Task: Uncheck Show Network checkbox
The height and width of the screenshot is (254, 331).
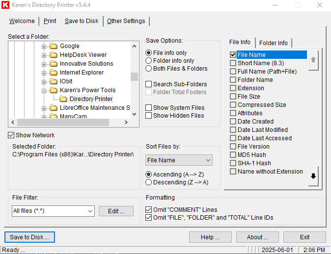Action: [11, 135]
